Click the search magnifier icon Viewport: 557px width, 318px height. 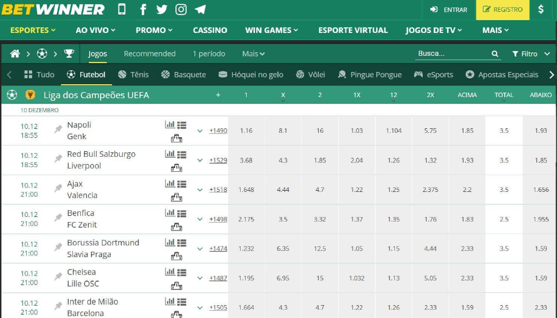tap(495, 54)
